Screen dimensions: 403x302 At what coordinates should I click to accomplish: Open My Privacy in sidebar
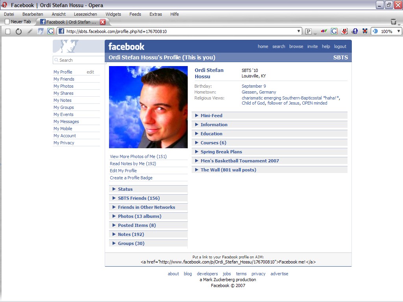point(64,143)
